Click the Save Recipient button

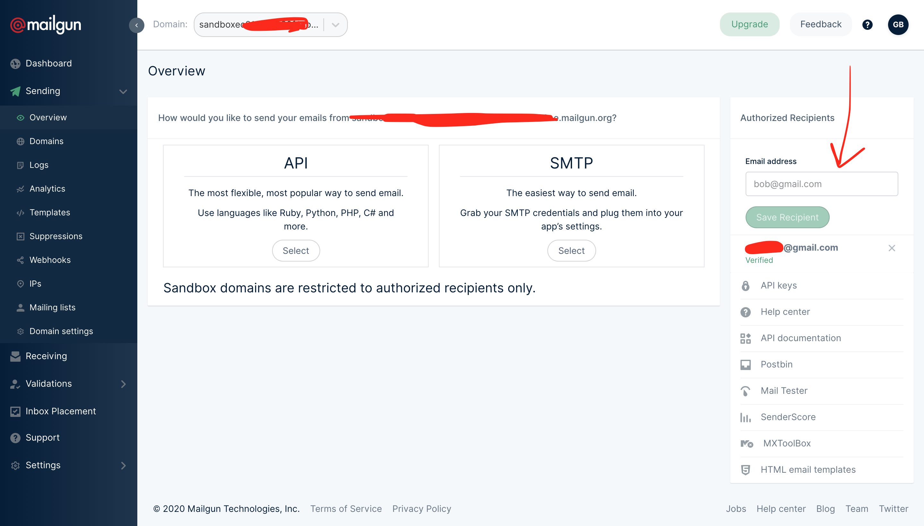point(787,218)
